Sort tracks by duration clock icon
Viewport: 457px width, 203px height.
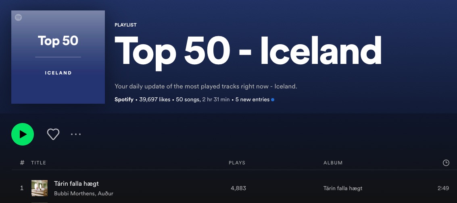pos(446,163)
